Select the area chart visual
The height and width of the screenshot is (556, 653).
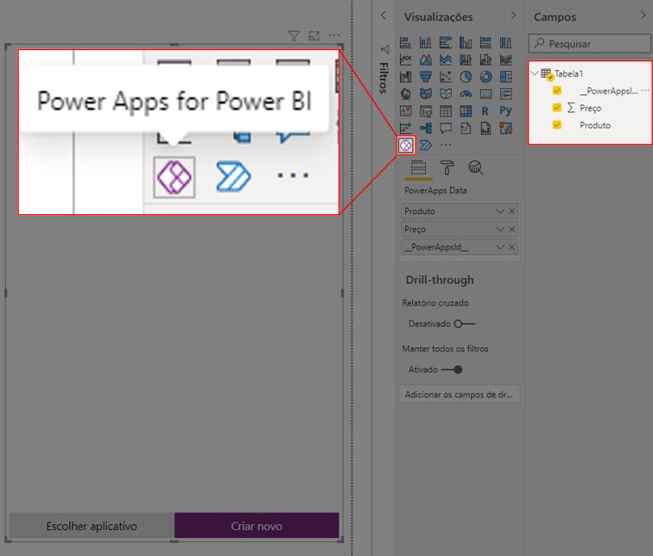425,60
